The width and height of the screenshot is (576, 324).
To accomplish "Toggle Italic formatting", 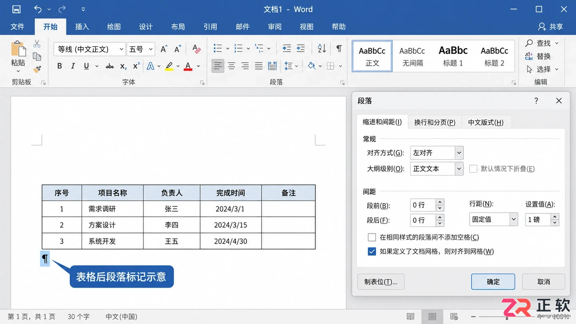I will tap(73, 66).
